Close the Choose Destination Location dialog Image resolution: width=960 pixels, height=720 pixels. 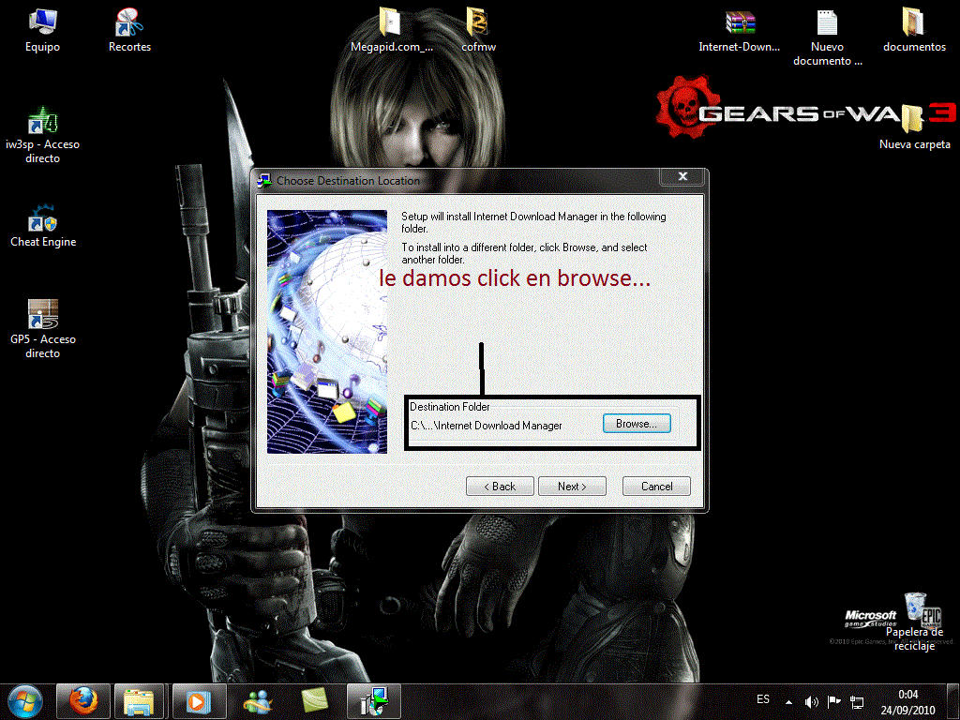(682, 176)
